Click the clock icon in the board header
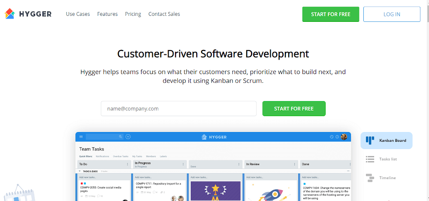Screen dimensions: 429x201 [x=332, y=137]
